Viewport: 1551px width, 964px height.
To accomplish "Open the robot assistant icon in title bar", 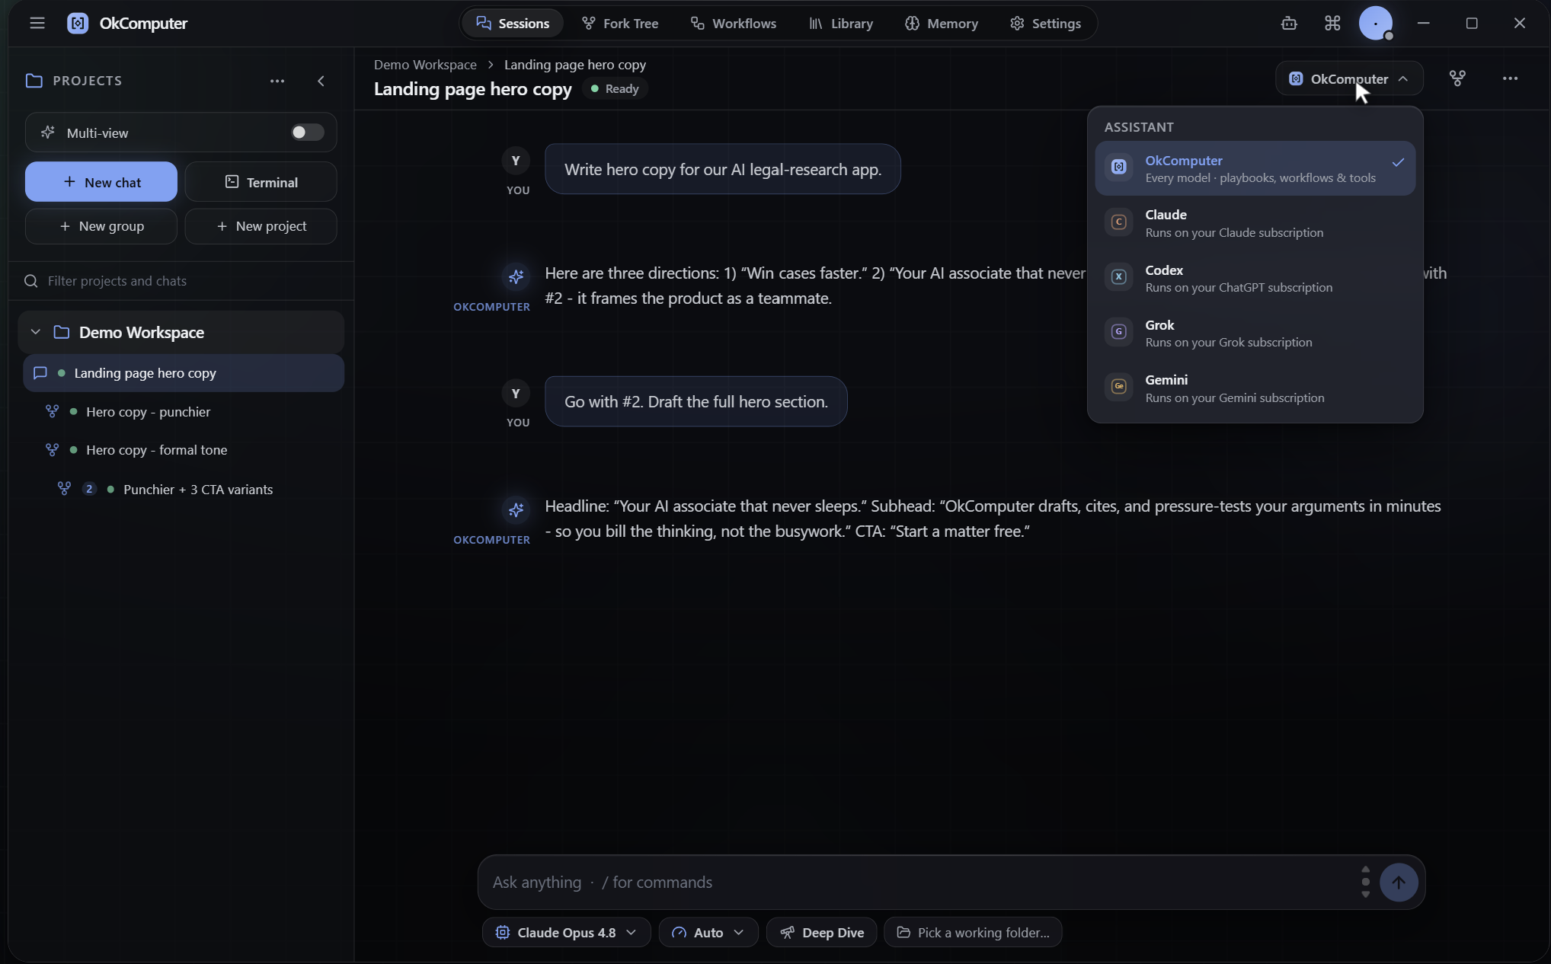I will coord(1289,23).
